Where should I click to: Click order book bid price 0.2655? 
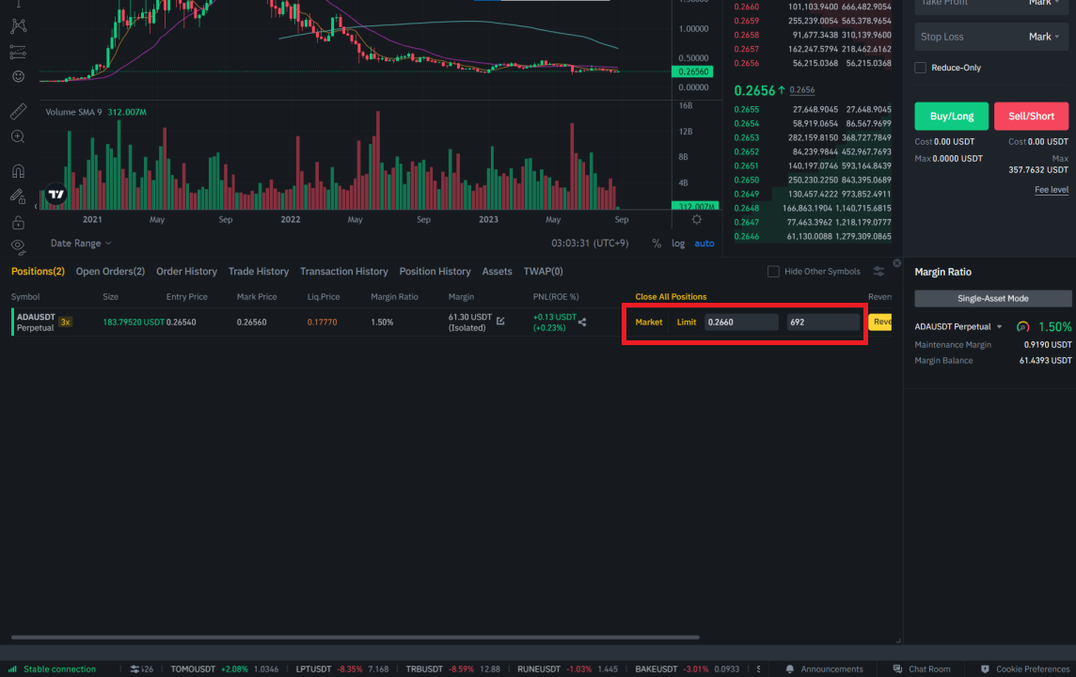(x=746, y=110)
